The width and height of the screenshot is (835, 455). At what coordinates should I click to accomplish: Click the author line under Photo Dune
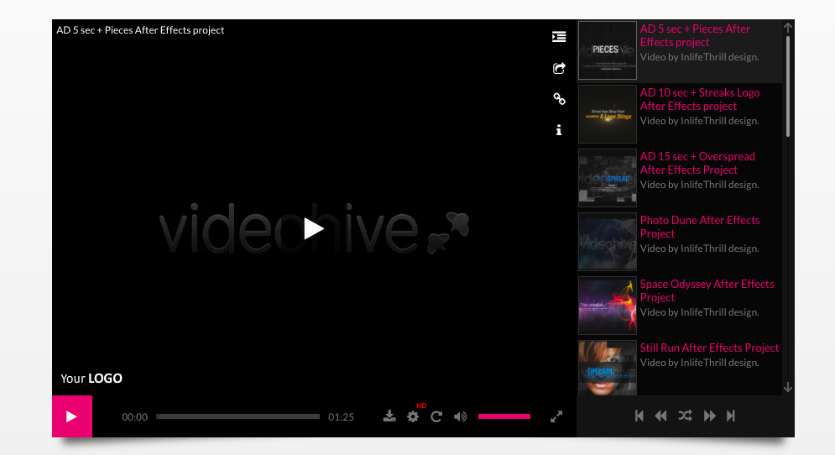pos(699,248)
